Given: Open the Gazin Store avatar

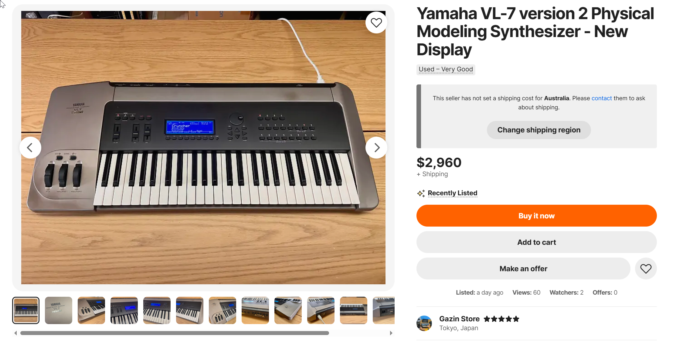Looking at the screenshot, I should pyautogui.click(x=424, y=323).
